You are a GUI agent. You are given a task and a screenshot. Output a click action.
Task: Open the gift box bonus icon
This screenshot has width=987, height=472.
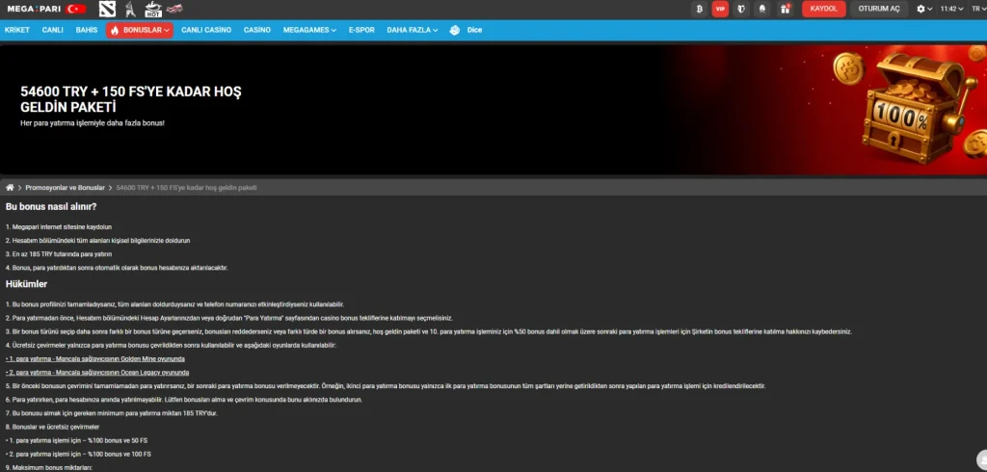[x=785, y=9]
